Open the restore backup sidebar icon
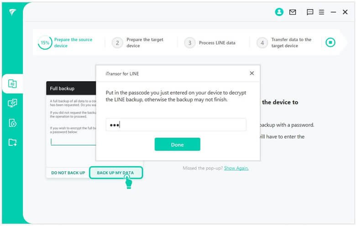The width and height of the screenshot is (356, 226). tap(12, 123)
